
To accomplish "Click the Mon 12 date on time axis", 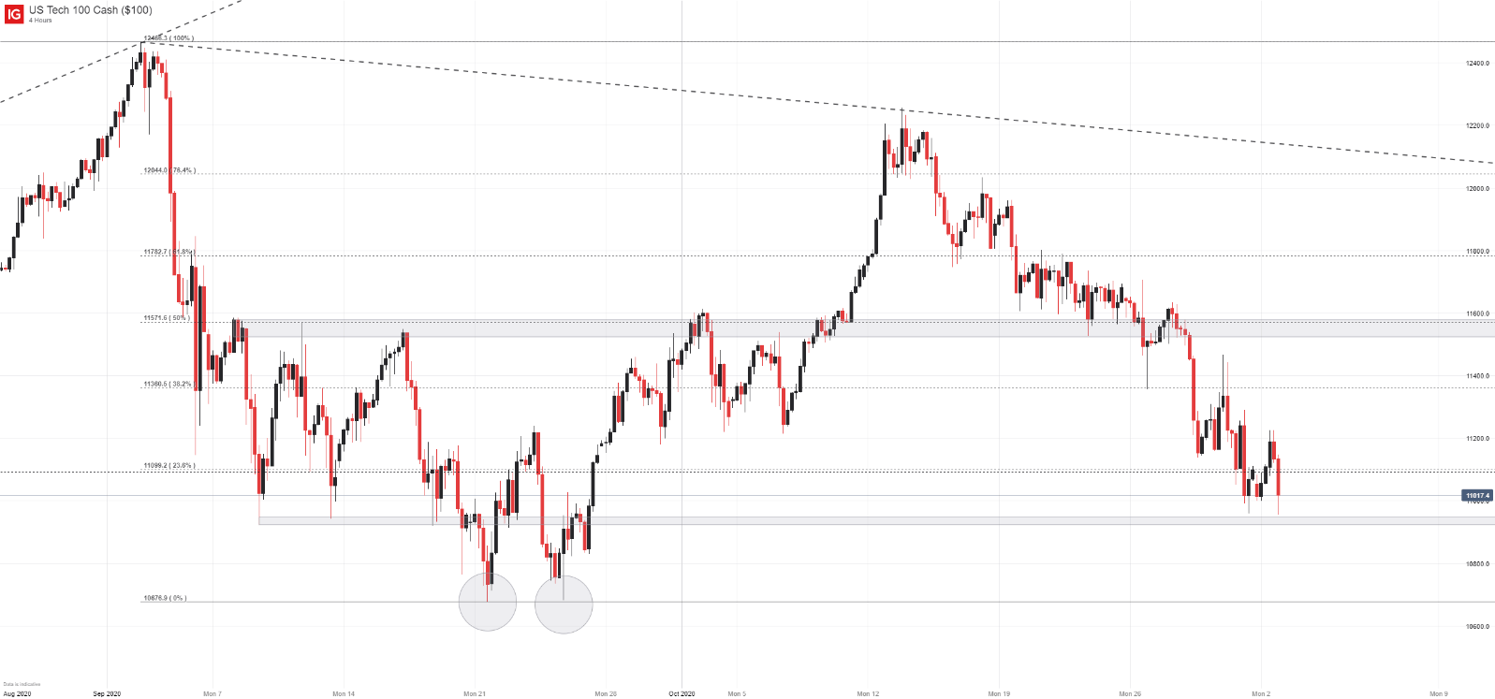I will coord(868,693).
